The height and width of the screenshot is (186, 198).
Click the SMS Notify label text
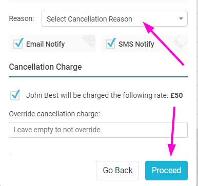coord(136,44)
